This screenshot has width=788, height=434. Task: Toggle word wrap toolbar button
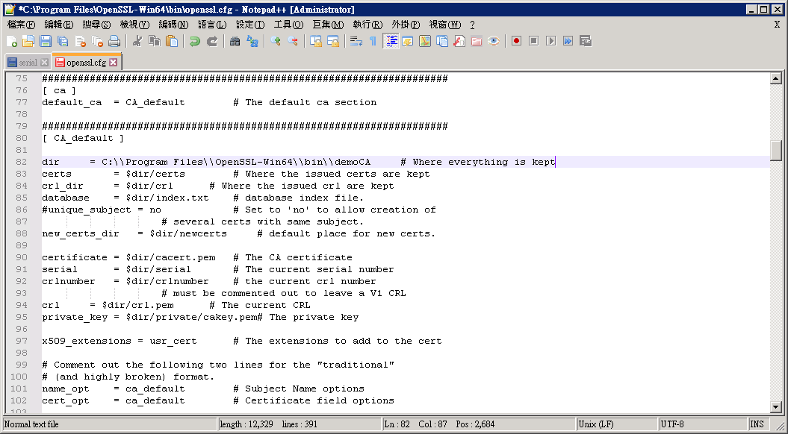[356, 42]
